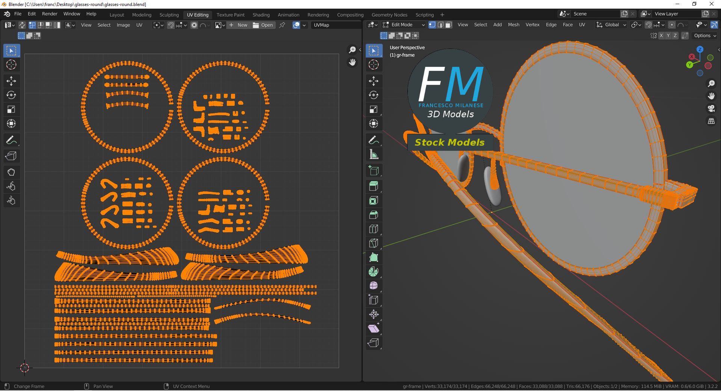This screenshot has height=391, width=721.
Task: Select the Grab sculpt tool in UV editor
Action: (11, 172)
